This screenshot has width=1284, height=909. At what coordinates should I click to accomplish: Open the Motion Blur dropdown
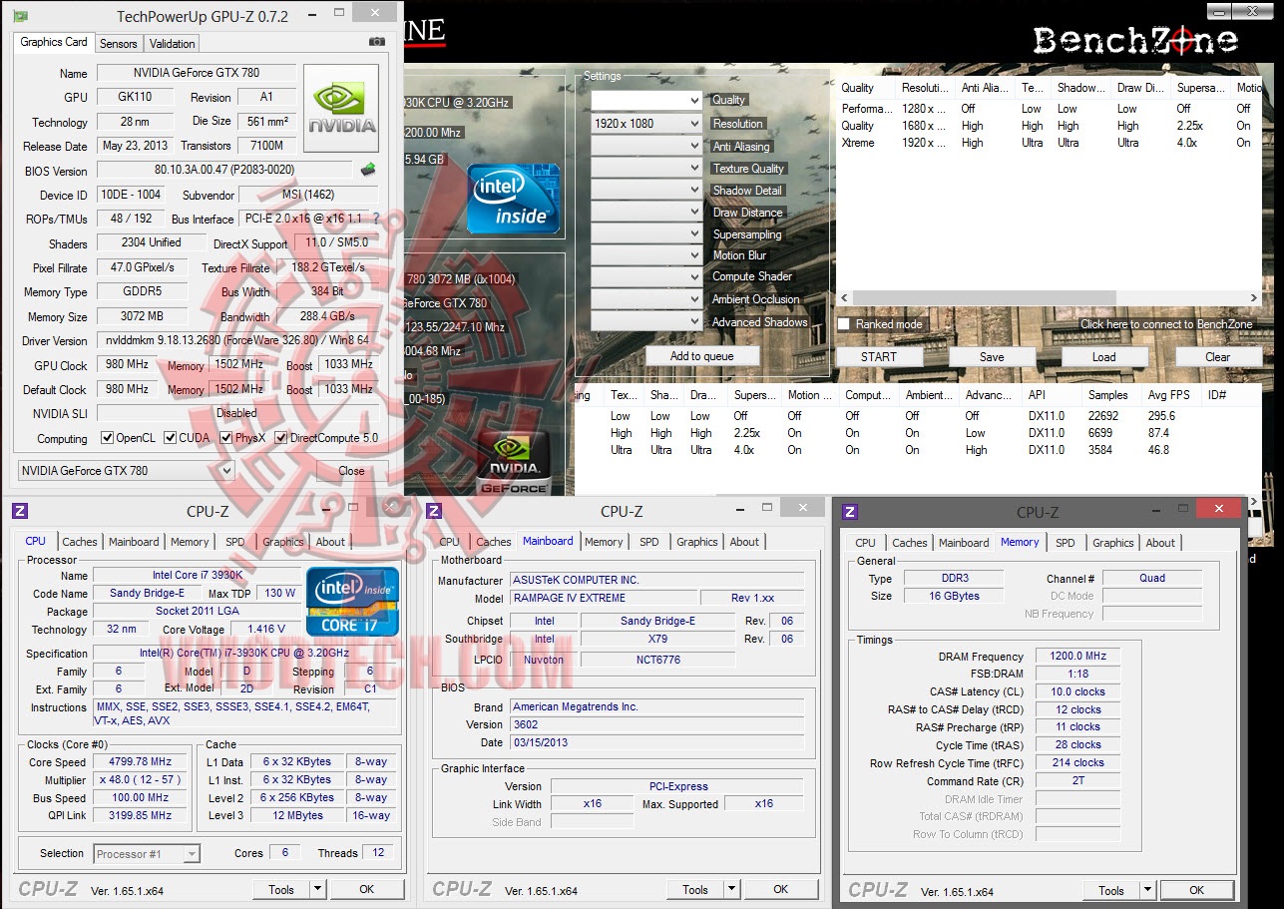(646, 255)
